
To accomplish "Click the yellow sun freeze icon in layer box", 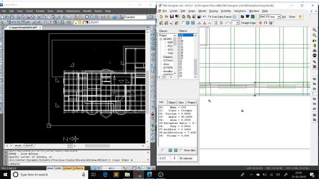I will 80,22.
